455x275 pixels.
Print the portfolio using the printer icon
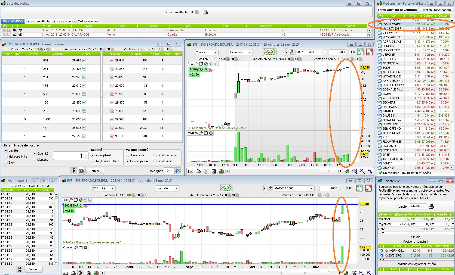coord(431,207)
